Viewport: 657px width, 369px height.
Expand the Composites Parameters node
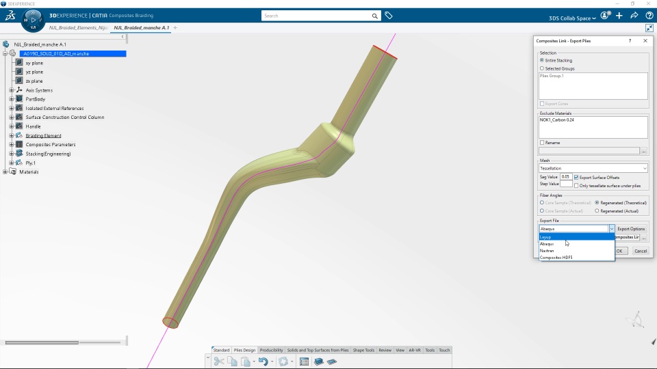(12, 144)
